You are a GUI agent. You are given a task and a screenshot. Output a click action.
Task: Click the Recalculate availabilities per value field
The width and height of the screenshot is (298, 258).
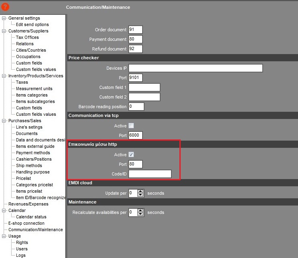click(x=133, y=212)
